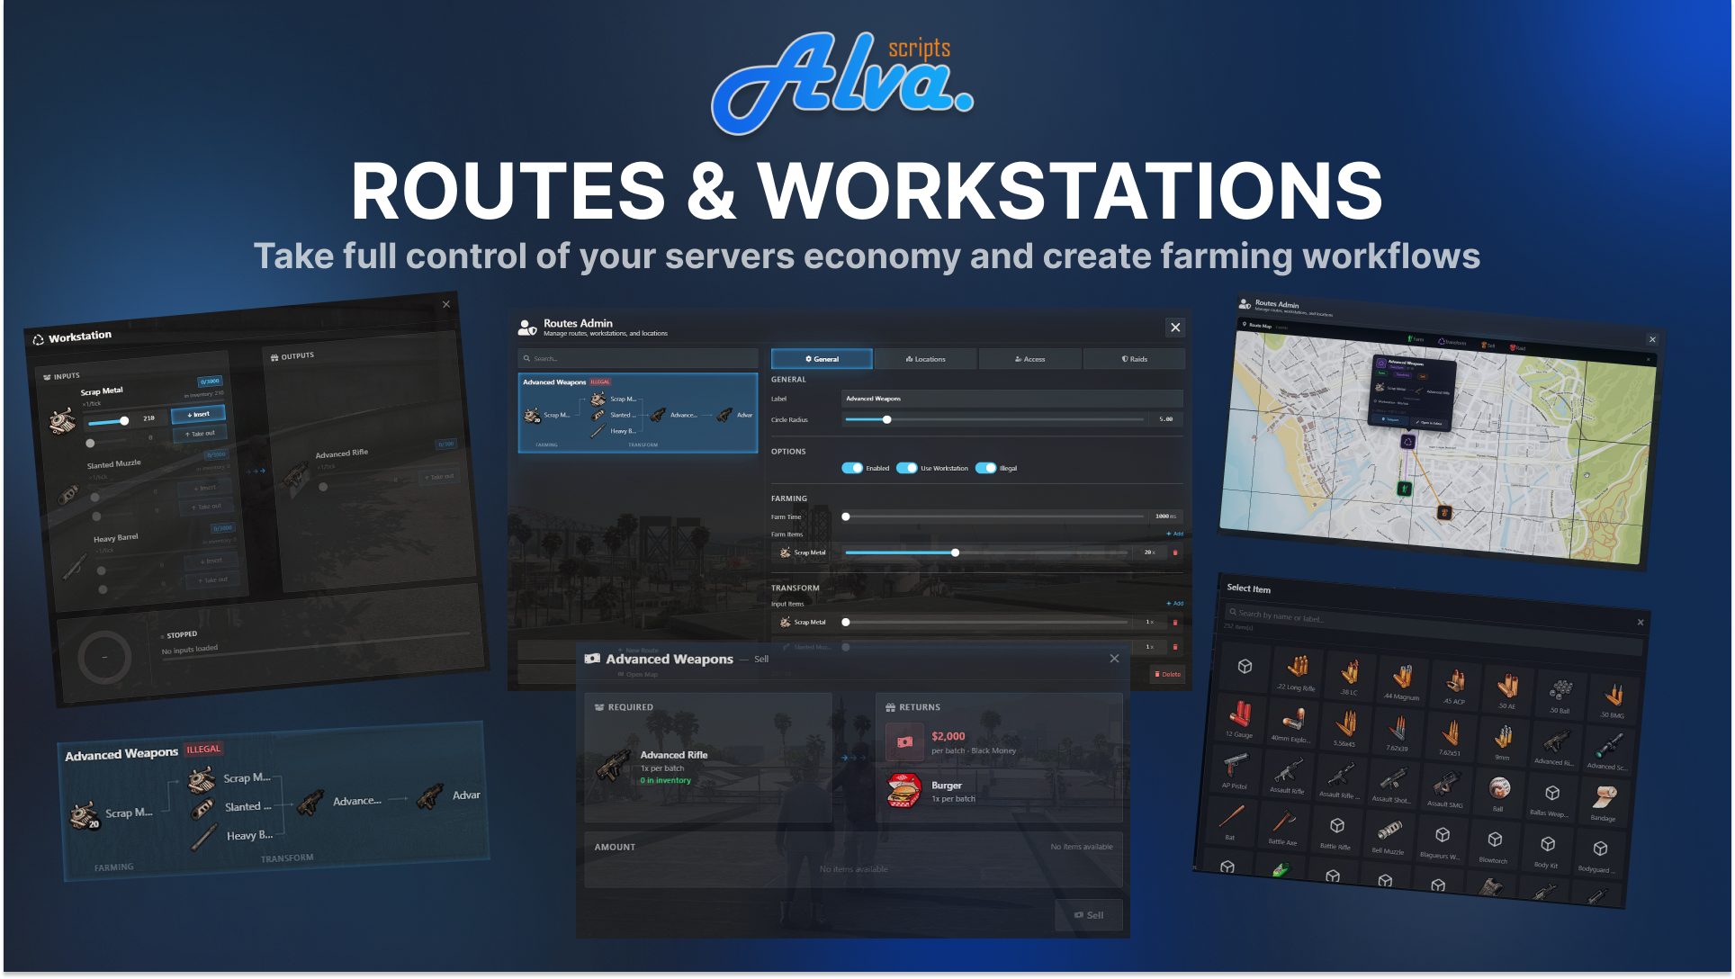Pick the AP Pistol item icon

pos(1236,767)
